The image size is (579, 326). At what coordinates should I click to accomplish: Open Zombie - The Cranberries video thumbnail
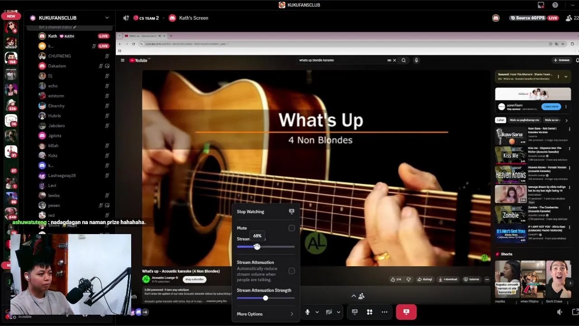tap(511, 214)
